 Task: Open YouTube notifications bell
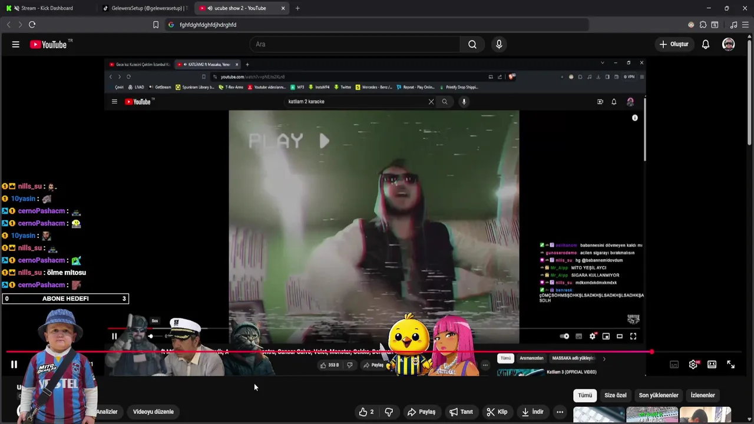tap(706, 44)
